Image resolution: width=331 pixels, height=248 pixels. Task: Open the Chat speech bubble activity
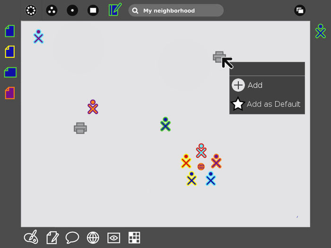click(x=72, y=237)
